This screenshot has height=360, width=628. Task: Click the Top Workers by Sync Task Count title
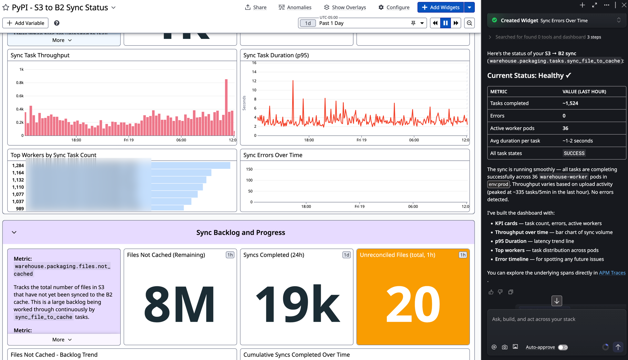pyautogui.click(x=53, y=155)
